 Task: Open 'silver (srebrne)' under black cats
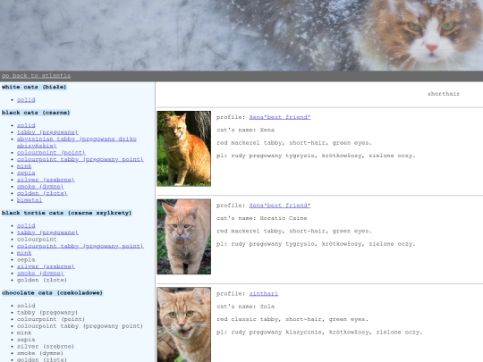(46, 180)
